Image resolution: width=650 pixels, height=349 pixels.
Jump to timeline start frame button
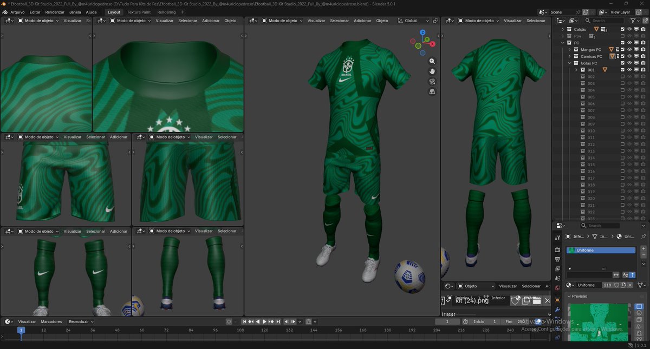[x=244, y=321]
